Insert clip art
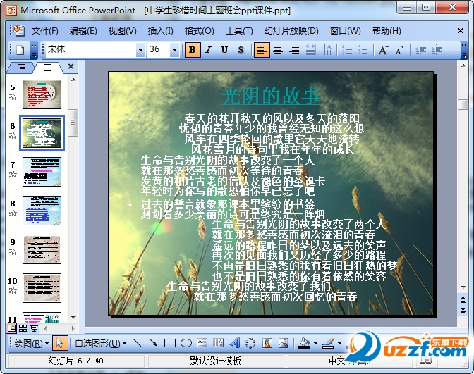 267,343
